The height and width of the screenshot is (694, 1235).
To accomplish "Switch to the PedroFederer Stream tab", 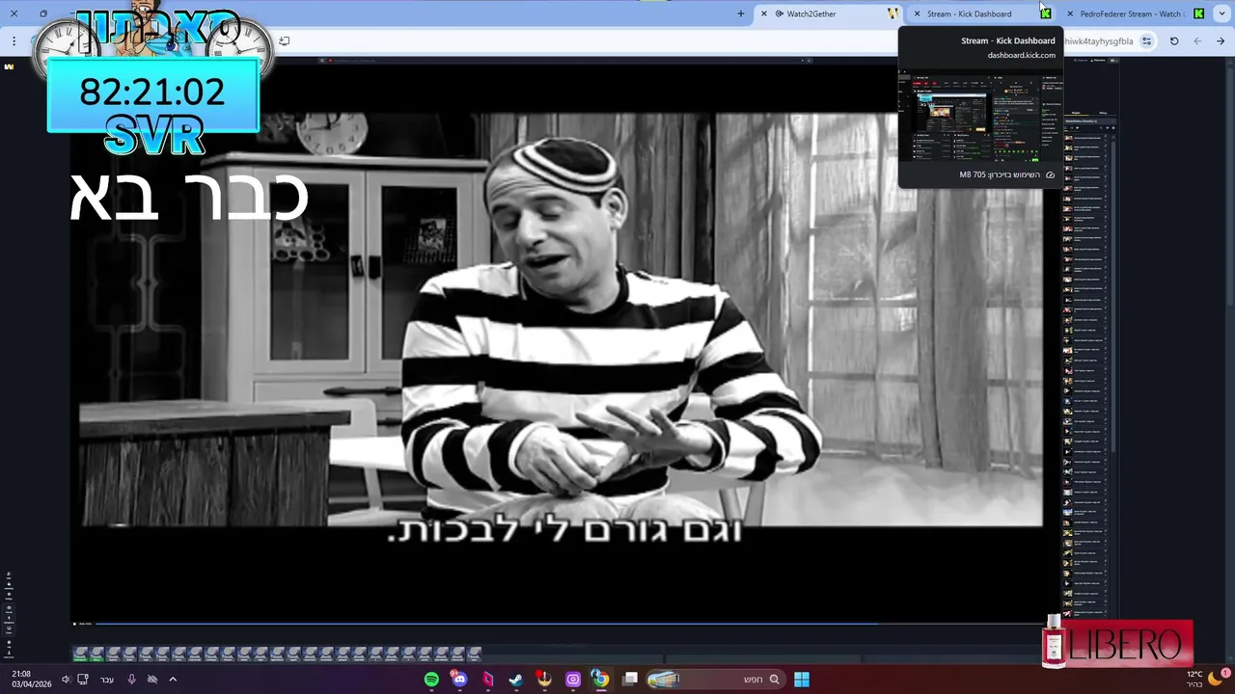I will tap(1134, 13).
